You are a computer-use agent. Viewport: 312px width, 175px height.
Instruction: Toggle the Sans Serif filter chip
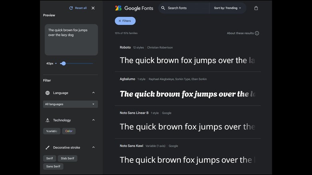point(53,166)
